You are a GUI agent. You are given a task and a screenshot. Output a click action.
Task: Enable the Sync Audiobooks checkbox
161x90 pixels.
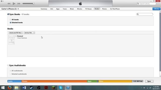[x=8, y=65]
